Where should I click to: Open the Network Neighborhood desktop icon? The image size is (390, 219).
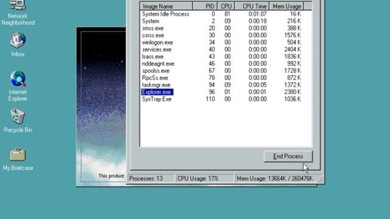[18, 12]
